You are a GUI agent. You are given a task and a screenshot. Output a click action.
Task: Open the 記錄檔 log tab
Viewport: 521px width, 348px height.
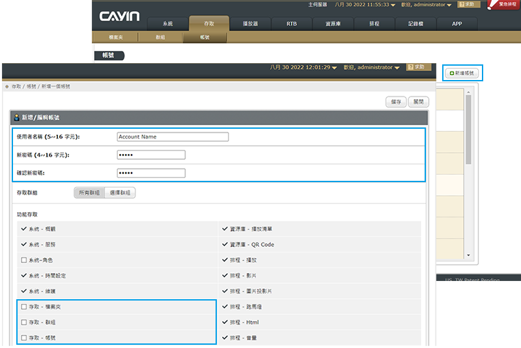coord(415,23)
